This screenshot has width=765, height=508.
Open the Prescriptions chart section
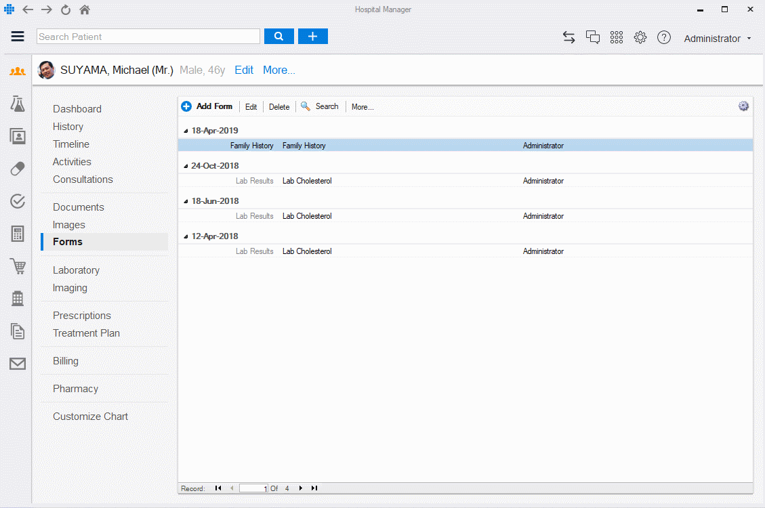[x=82, y=316]
